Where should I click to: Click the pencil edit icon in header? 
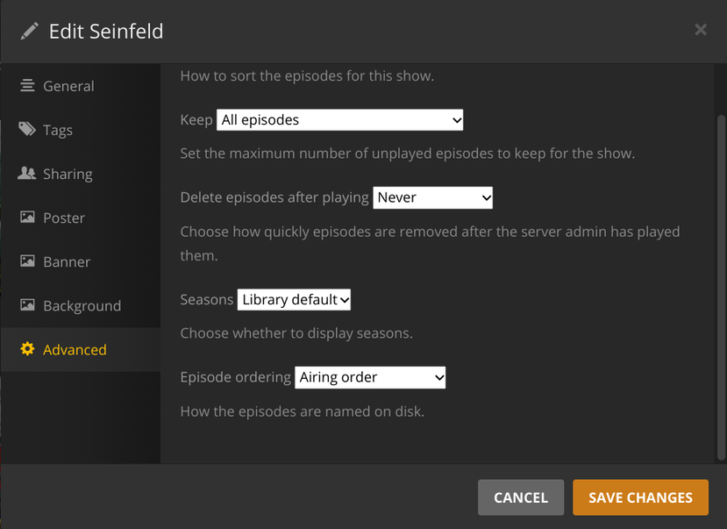coord(30,32)
